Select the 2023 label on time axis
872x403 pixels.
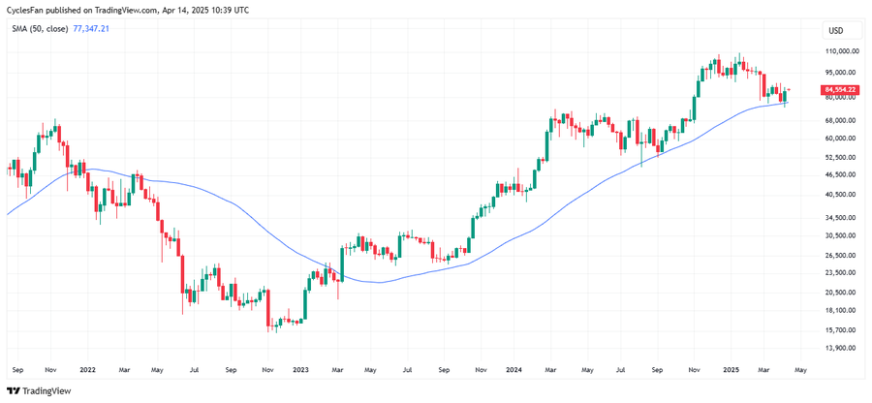[300, 370]
